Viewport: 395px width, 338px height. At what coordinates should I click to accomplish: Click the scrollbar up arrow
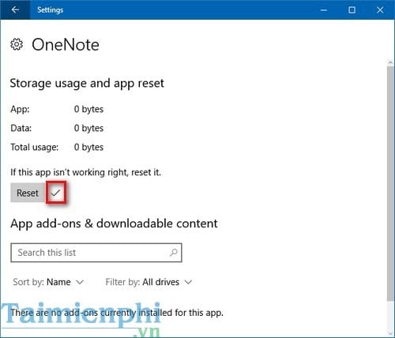(x=390, y=62)
